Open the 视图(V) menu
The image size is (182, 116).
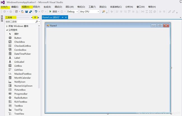[25, 7]
